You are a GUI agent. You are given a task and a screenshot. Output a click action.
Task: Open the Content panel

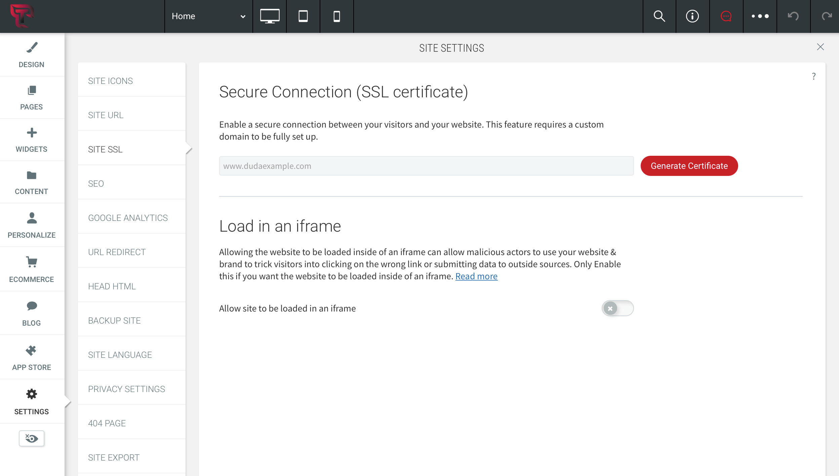pyautogui.click(x=31, y=182)
